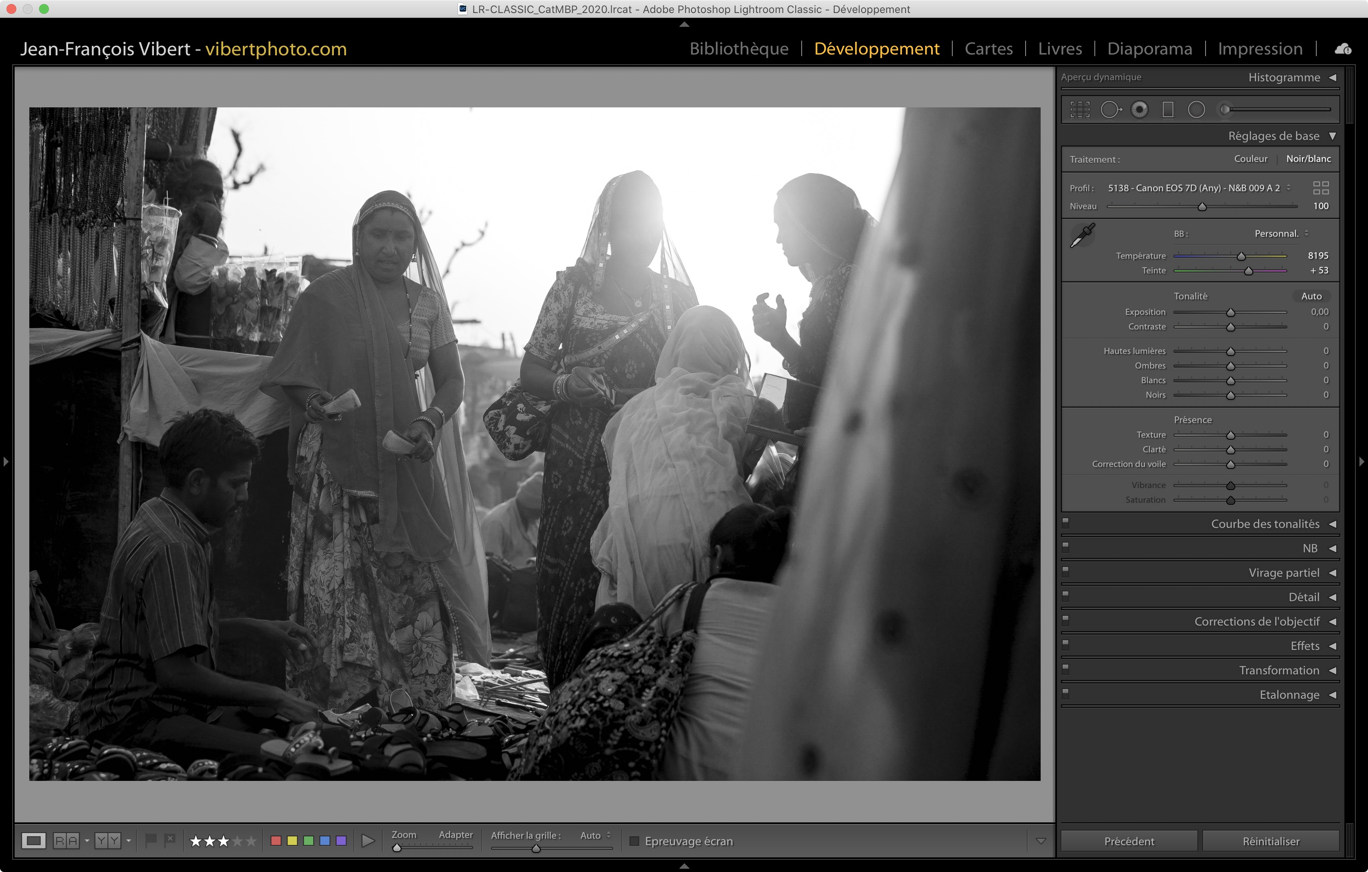Open the Impression module
The width and height of the screenshot is (1368, 872).
tap(1259, 49)
